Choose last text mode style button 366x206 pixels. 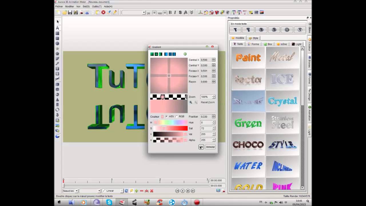click(x=300, y=30)
